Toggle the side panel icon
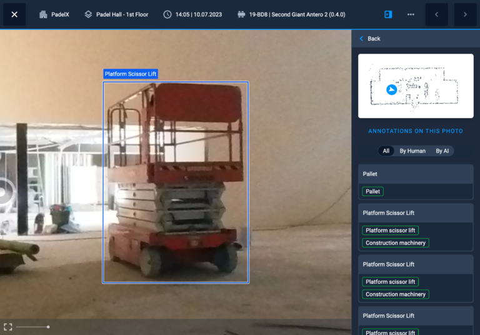480x335 pixels. [388, 14]
